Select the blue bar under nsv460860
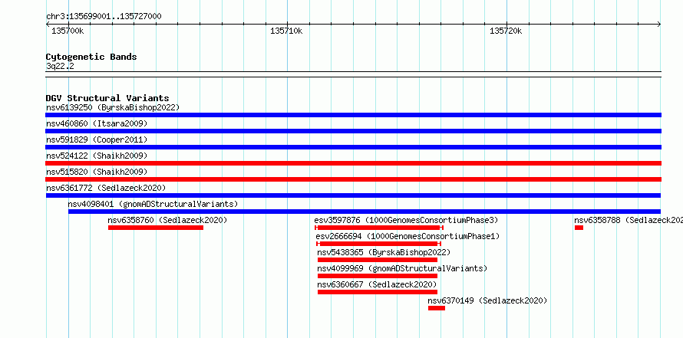 (x=353, y=131)
